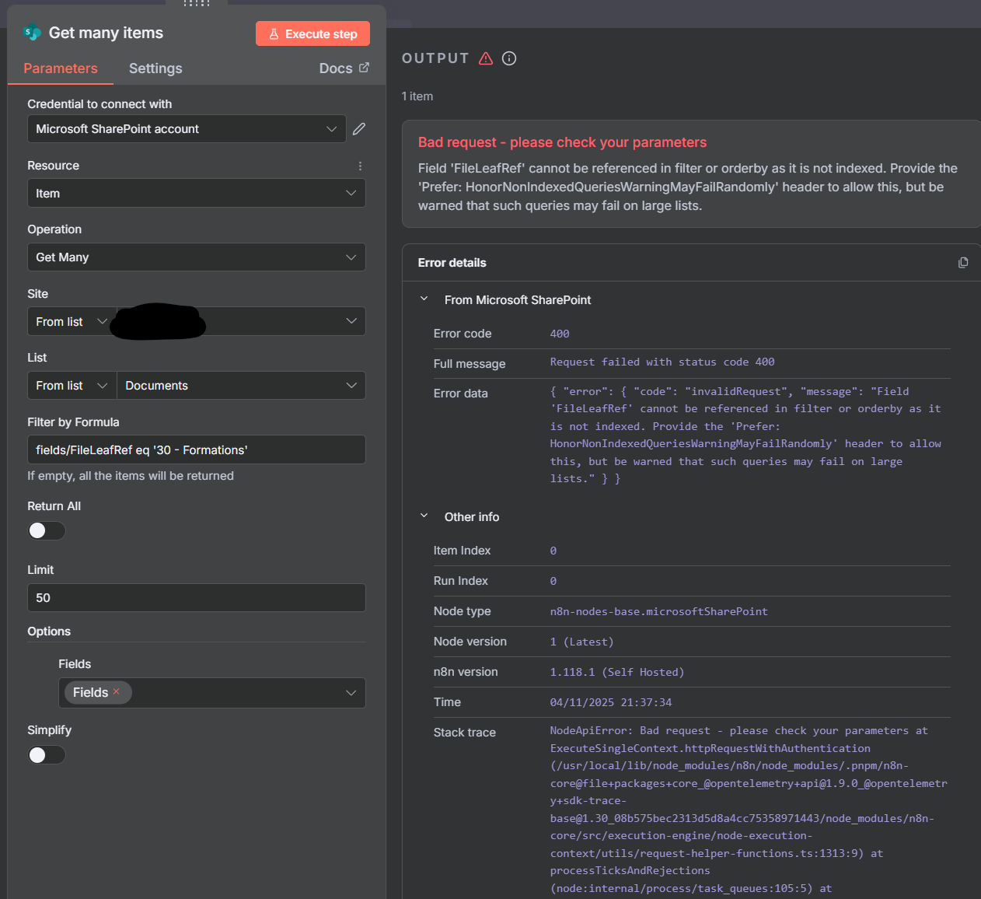Turn on the Simplify toggle

click(47, 755)
